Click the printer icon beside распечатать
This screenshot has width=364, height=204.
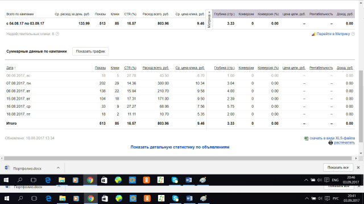click(330, 143)
